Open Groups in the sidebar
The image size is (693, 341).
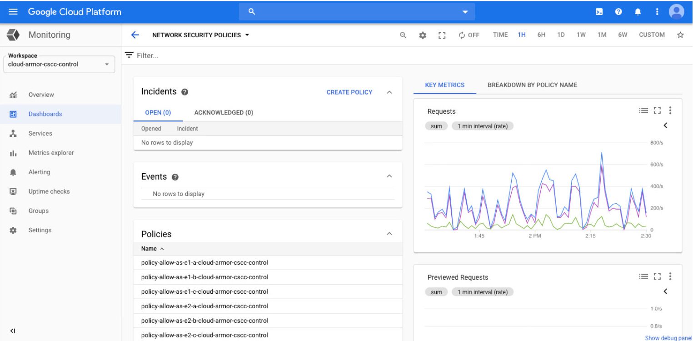(38, 211)
